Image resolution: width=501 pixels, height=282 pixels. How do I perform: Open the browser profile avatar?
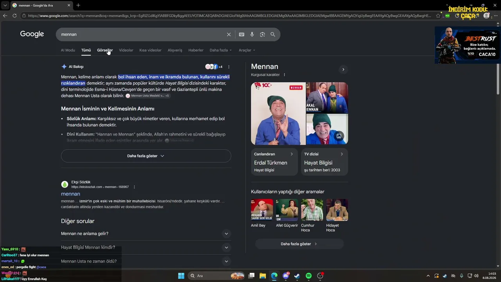click(487, 16)
